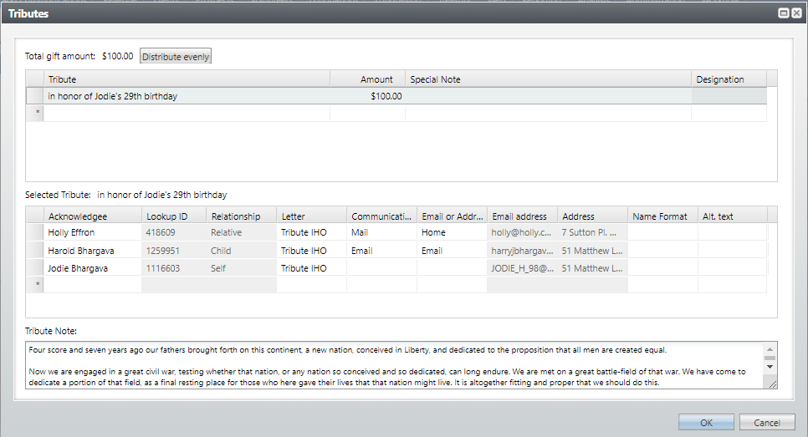This screenshot has width=808, height=437.
Task: Confirm the tributes with OK
Action: (x=706, y=423)
